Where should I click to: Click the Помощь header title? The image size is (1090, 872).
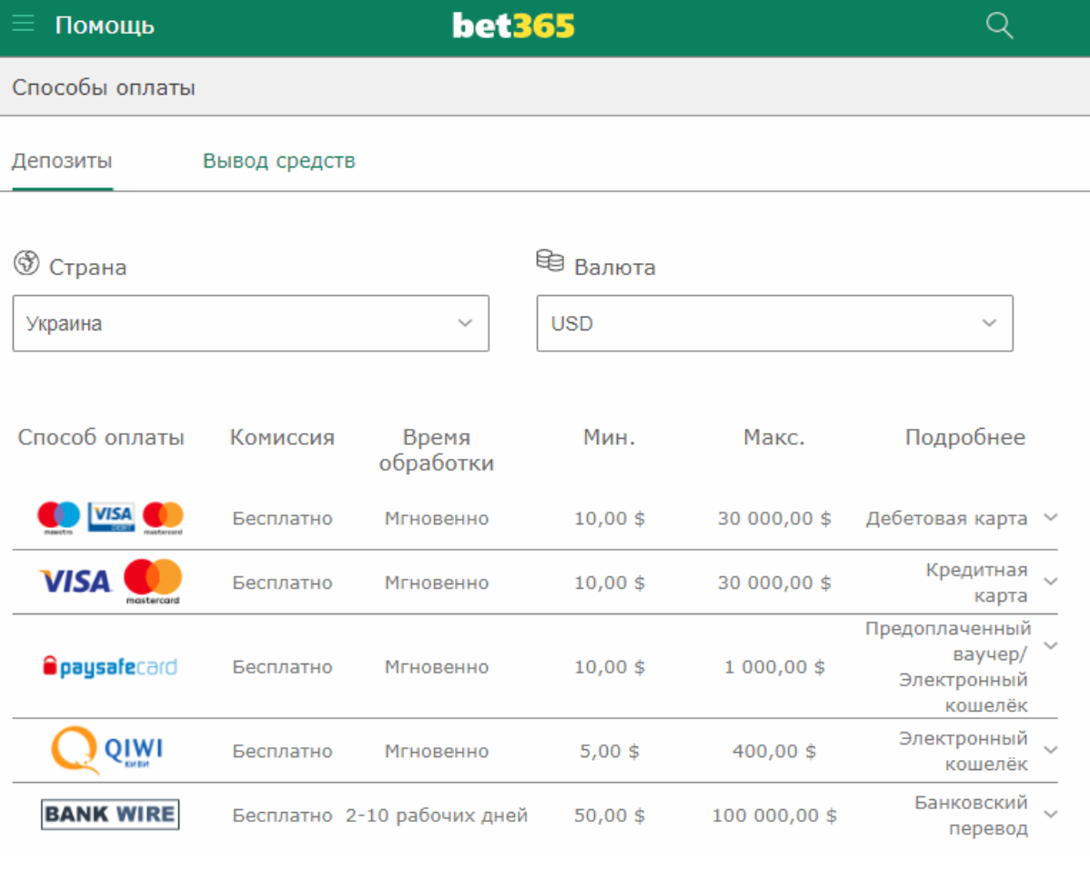click(x=105, y=25)
